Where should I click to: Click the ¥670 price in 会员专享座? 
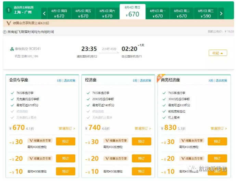click(x=17, y=128)
